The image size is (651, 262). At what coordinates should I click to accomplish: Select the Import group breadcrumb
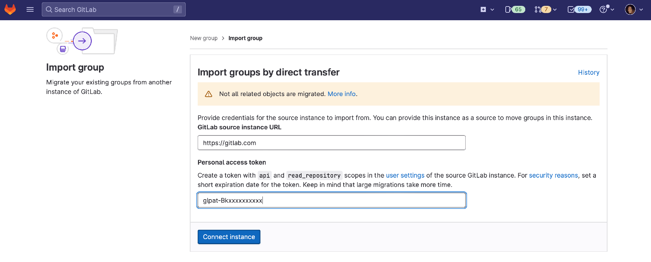[x=245, y=38]
